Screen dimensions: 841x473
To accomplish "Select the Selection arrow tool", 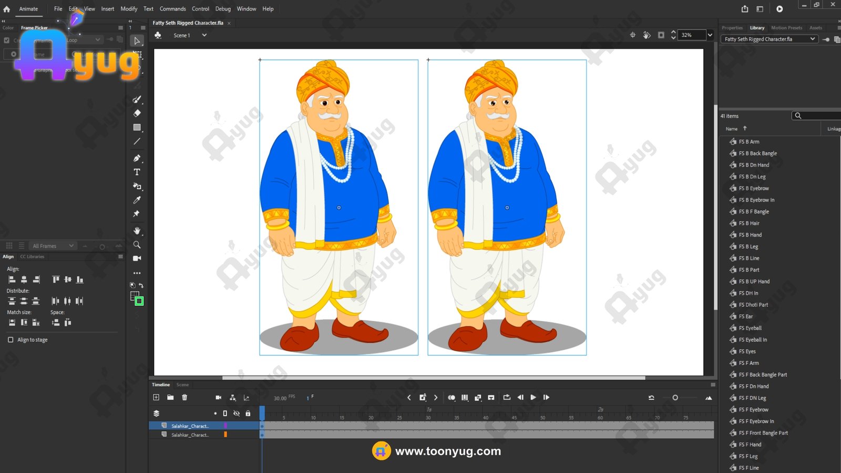I will point(137,41).
